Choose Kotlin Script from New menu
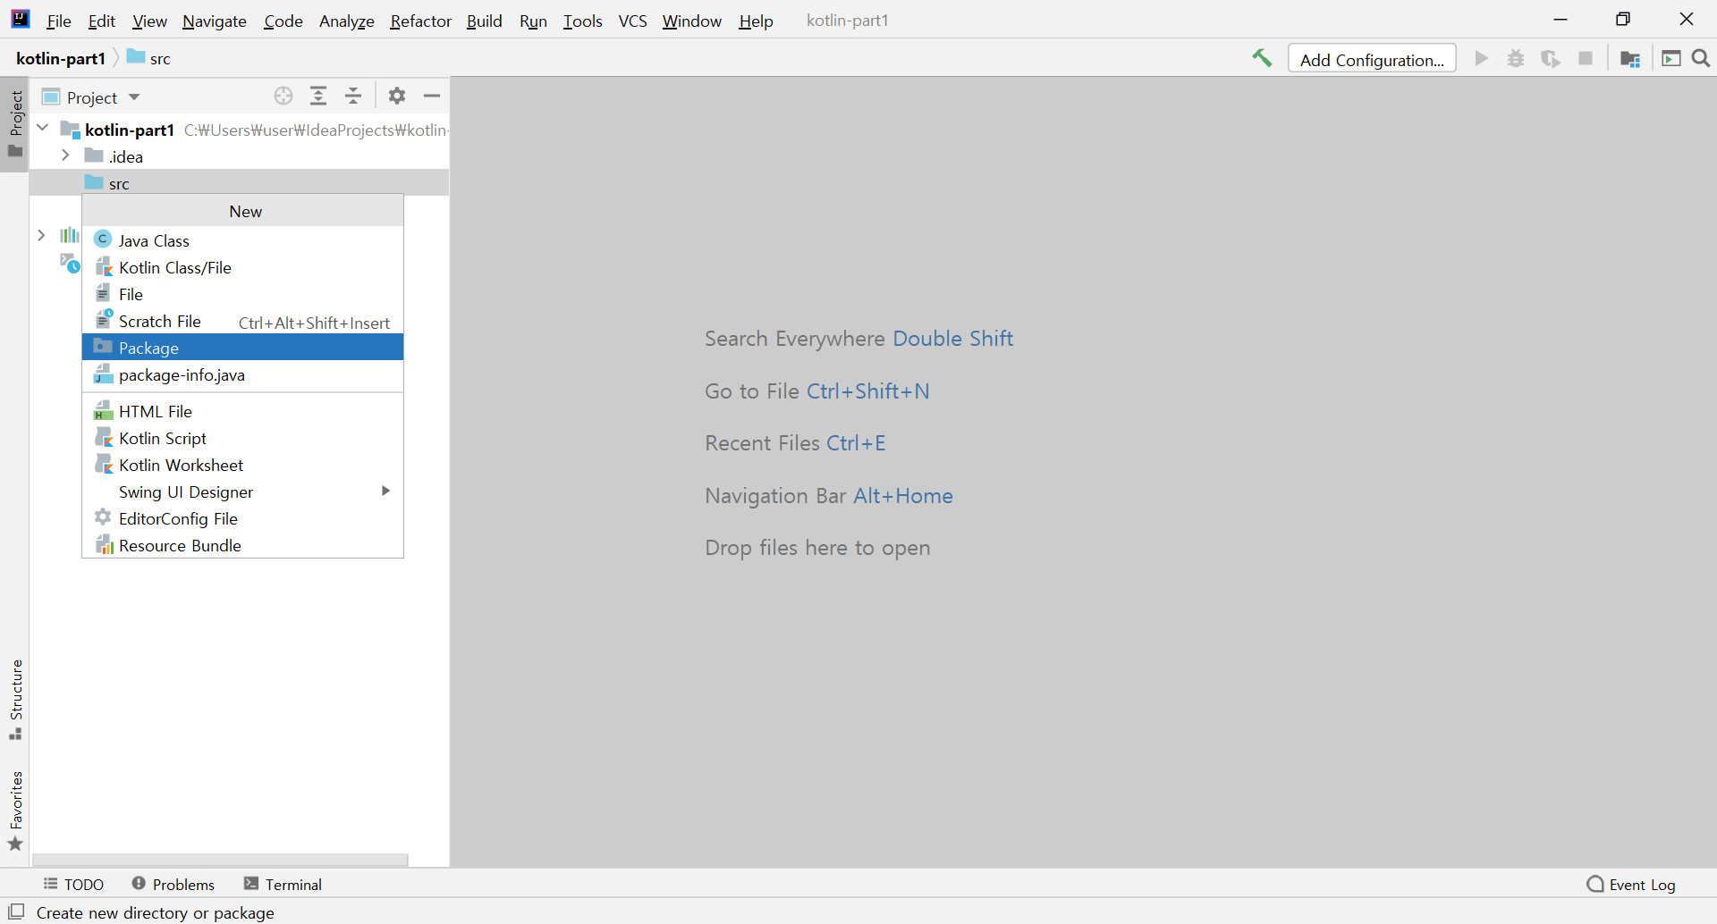1717x924 pixels. [242, 438]
